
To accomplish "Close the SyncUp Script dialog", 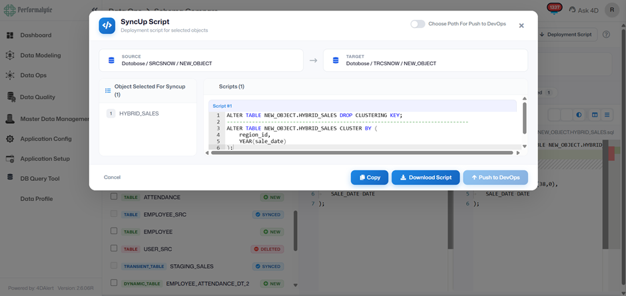I will 521,25.
